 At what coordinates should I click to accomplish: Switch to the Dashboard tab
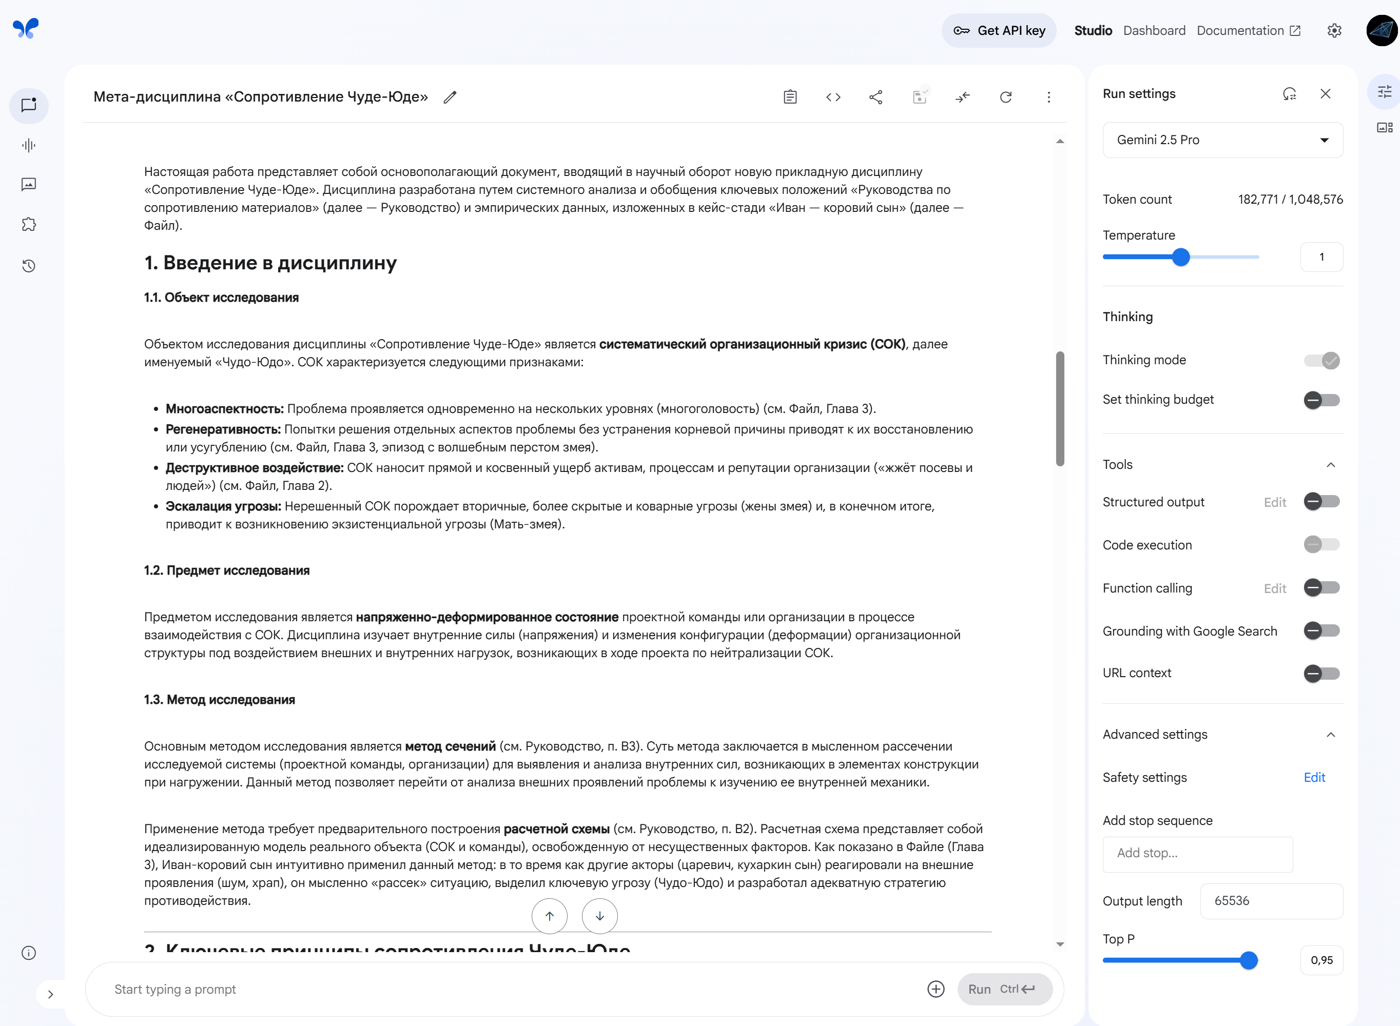1154,30
